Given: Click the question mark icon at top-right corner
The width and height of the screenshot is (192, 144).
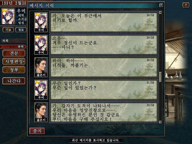Looking at the screenshot, I should [x=186, y=5].
